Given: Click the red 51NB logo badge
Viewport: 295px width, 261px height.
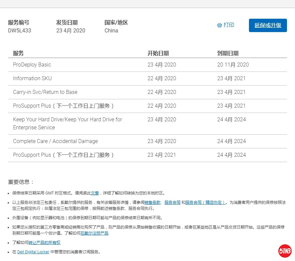Looking at the screenshot, I should 285,251.
